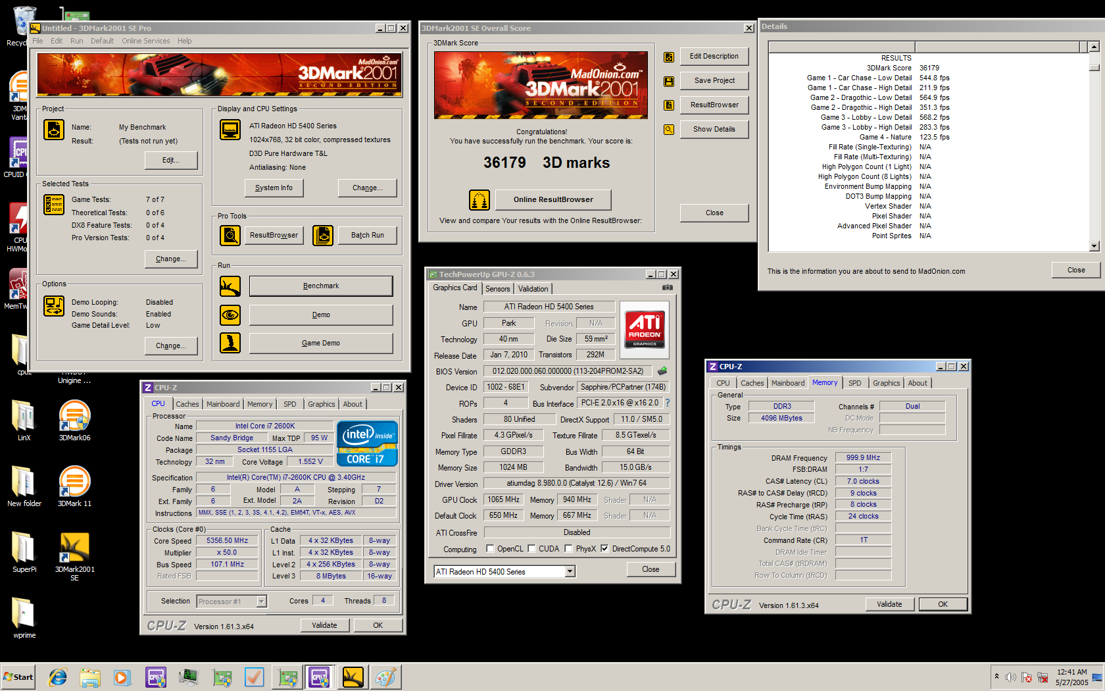Click the Display and CPU Settings monitor icon
This screenshot has height=691, width=1105.
(x=230, y=130)
